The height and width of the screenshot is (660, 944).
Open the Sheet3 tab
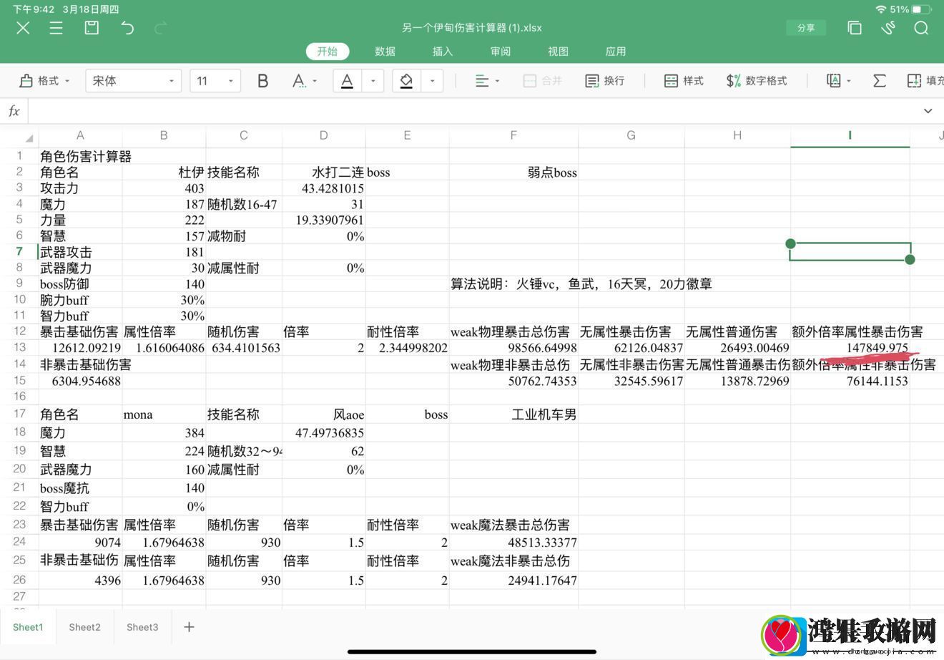click(142, 627)
